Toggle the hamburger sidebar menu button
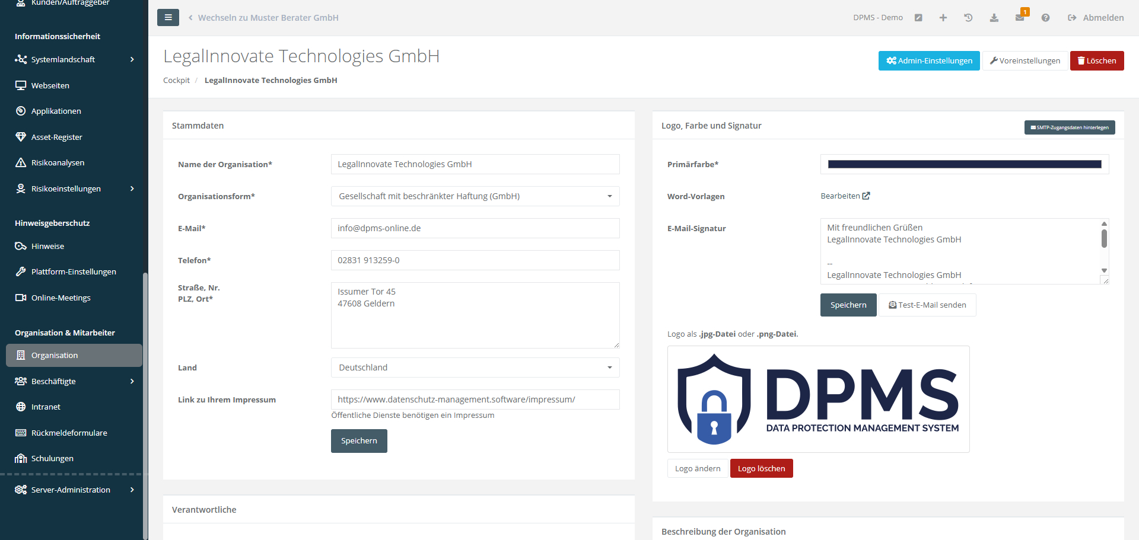Viewport: 1139px width, 540px height. 168,18
